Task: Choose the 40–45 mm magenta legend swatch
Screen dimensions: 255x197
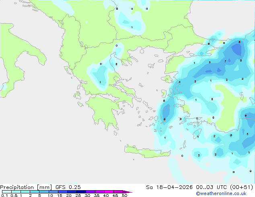Action: coord(109,192)
